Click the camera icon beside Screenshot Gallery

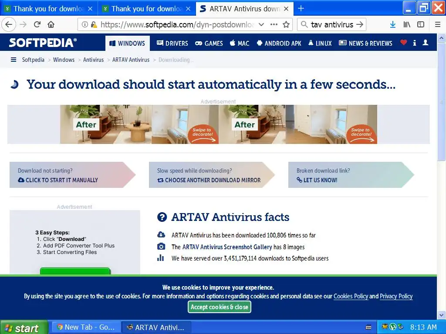161,246
